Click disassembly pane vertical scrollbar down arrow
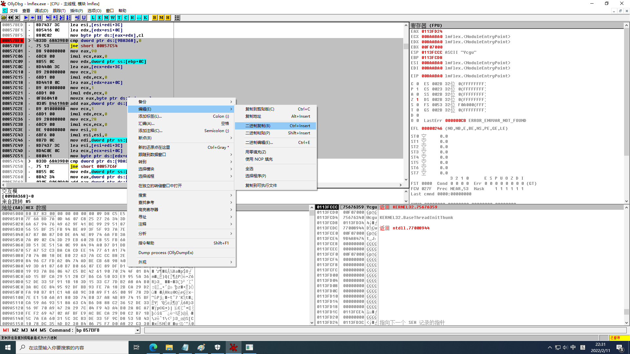Image resolution: width=630 pixels, height=354 pixels. point(406,180)
